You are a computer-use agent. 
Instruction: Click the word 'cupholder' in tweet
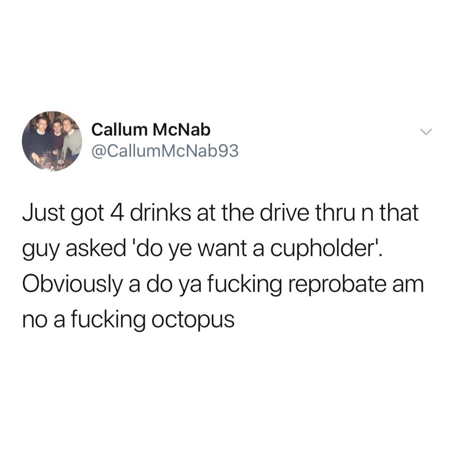pos(324,249)
